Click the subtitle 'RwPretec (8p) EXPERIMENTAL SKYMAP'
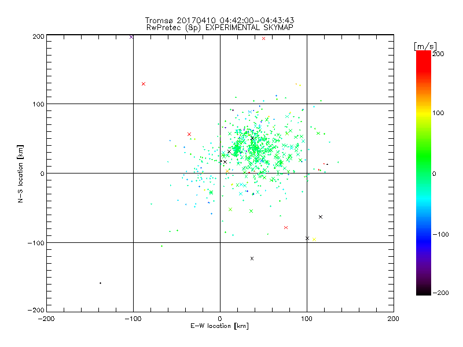The width and height of the screenshot is (463, 347). pos(220,28)
